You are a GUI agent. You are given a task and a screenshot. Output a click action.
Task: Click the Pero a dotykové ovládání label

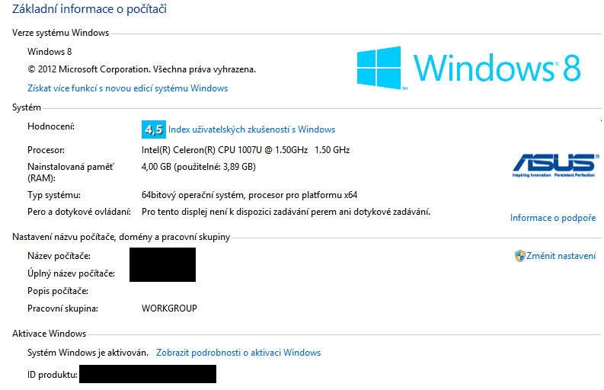tap(79, 212)
